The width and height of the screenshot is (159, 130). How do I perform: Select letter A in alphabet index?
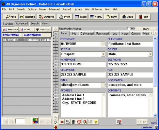[x=55, y=34]
